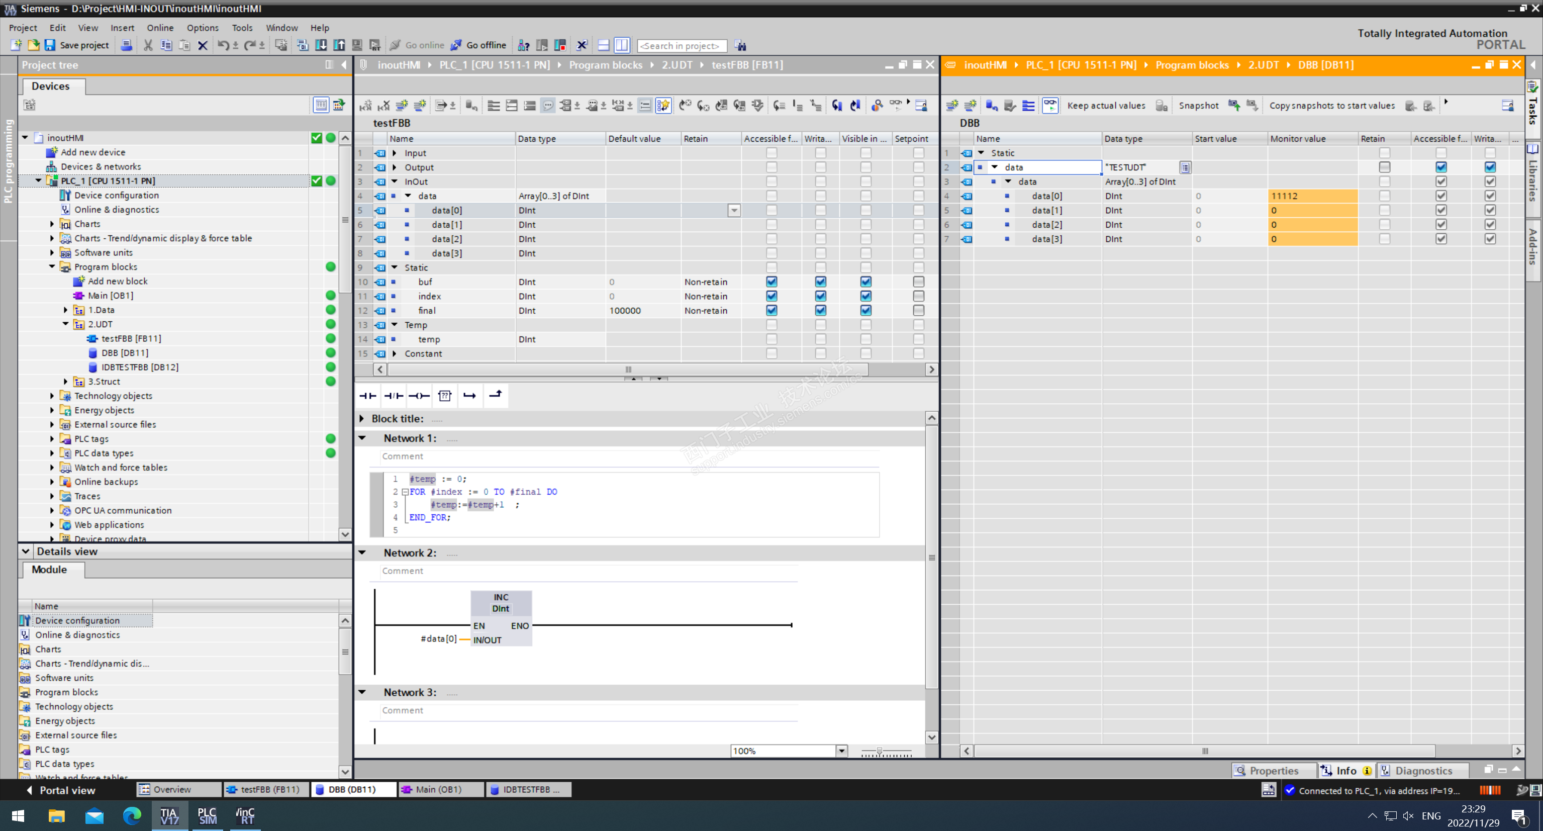Uncheck the Accessible checkbox for buf

coord(771,282)
